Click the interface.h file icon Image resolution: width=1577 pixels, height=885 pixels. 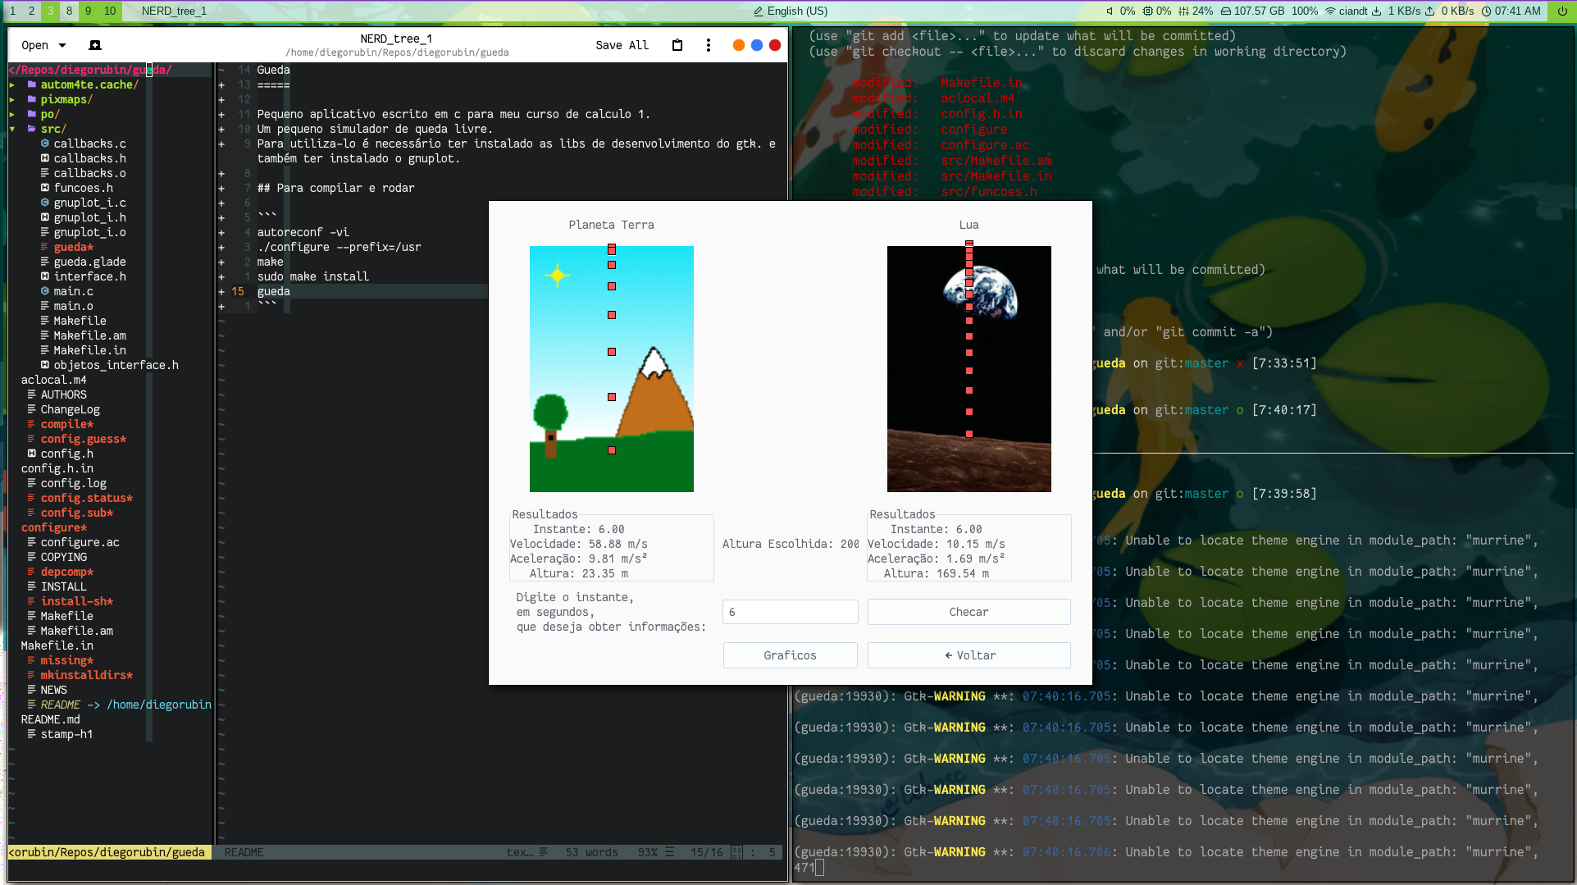(45, 276)
